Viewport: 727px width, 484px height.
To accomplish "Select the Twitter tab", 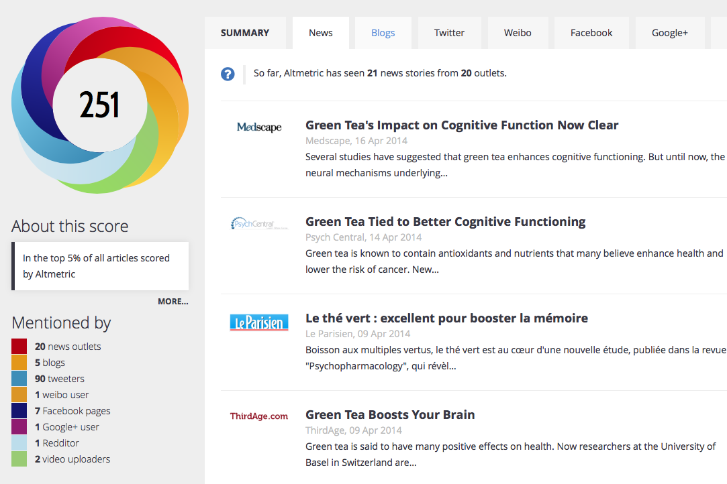I will 449,33.
